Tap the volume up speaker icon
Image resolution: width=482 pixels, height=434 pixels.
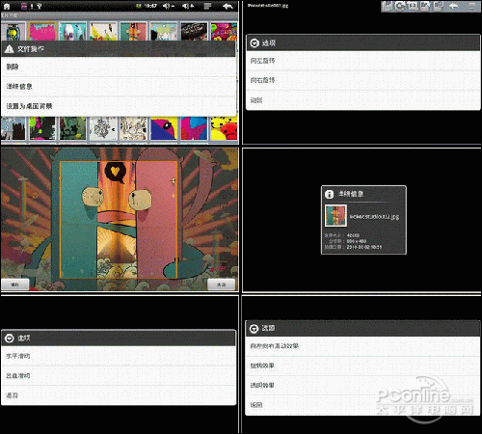[188, 6]
